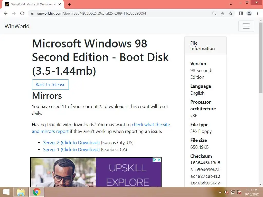Click the UPSKILL EXPLORE ad banner

point(96,172)
